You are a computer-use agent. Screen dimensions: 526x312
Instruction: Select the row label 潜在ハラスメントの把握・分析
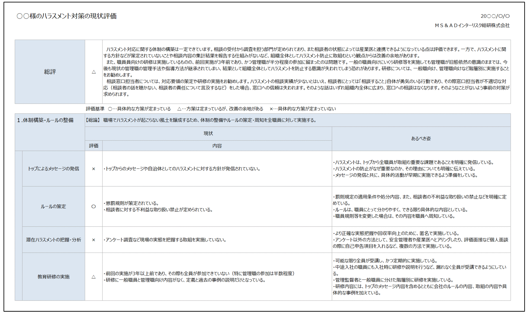point(54,240)
